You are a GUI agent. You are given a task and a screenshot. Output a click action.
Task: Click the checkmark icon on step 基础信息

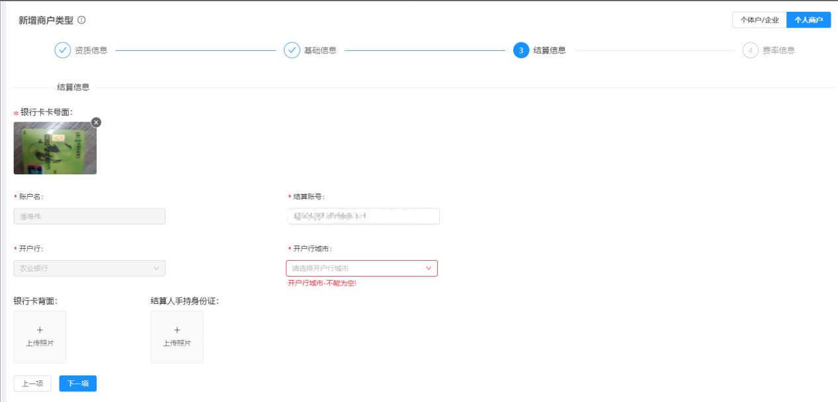click(x=292, y=50)
